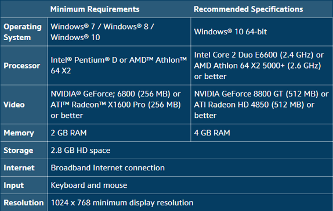Image resolution: width=333 pixels, height=211 pixels.
Task: Click the Broadband Internet connection text
Action: (x=108, y=168)
